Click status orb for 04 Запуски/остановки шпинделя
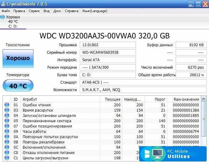Image resolution: width=209 pixels, height=164 pixels. click(x=7, y=116)
